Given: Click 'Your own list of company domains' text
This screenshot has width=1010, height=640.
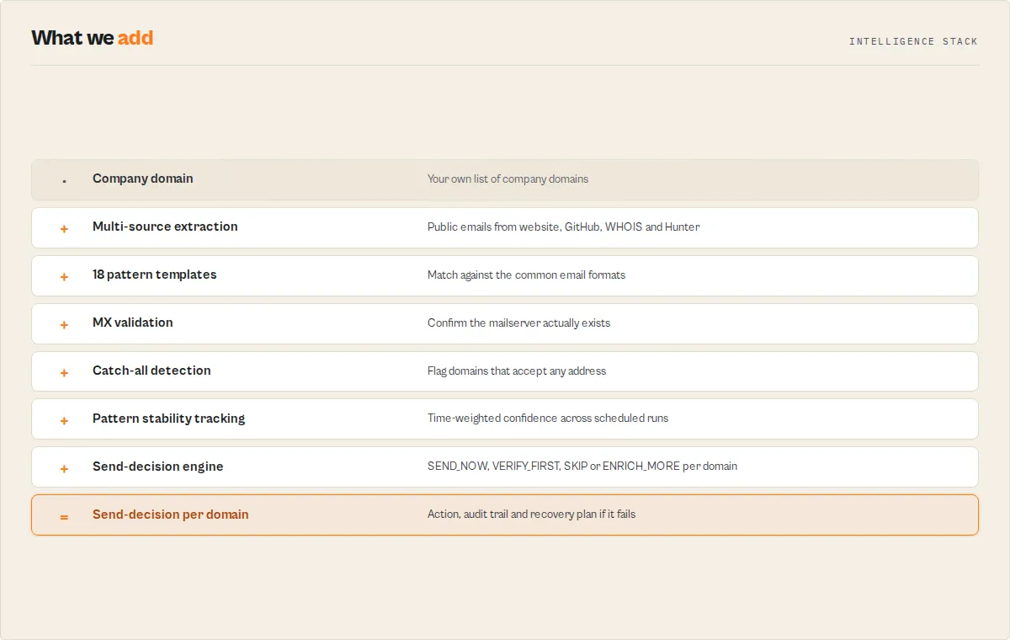Looking at the screenshot, I should (508, 179).
